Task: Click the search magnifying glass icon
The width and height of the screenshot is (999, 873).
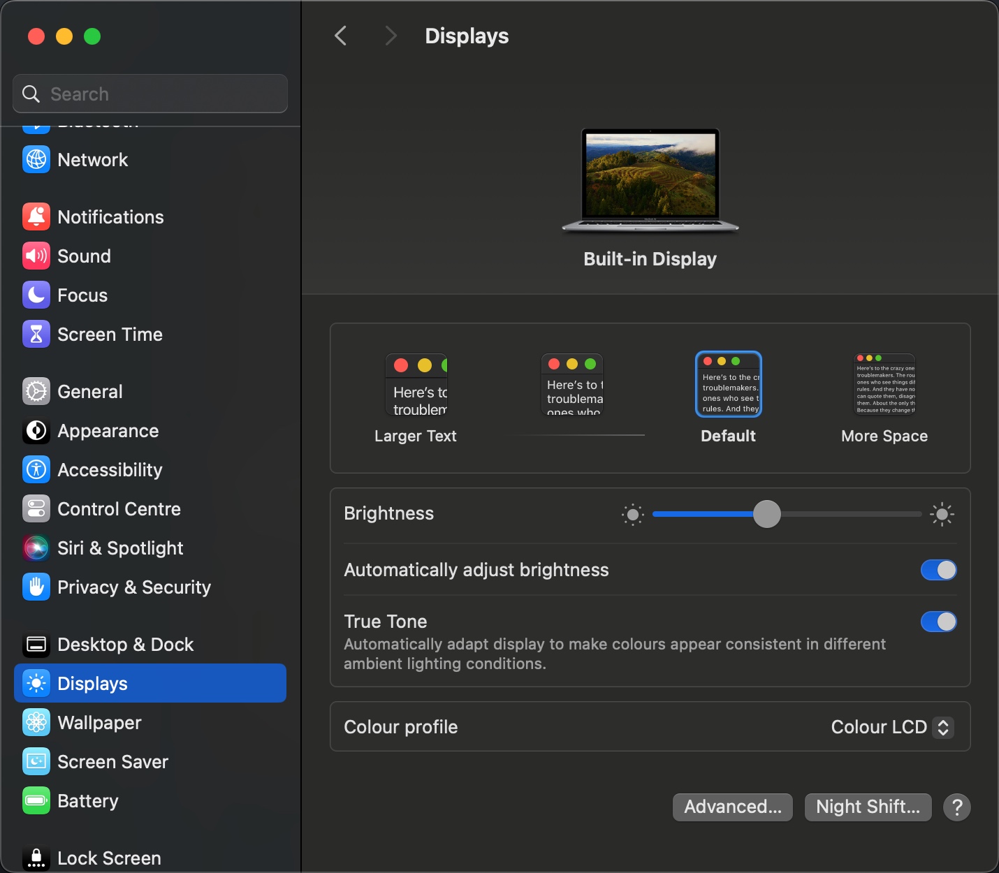Action: click(x=31, y=94)
